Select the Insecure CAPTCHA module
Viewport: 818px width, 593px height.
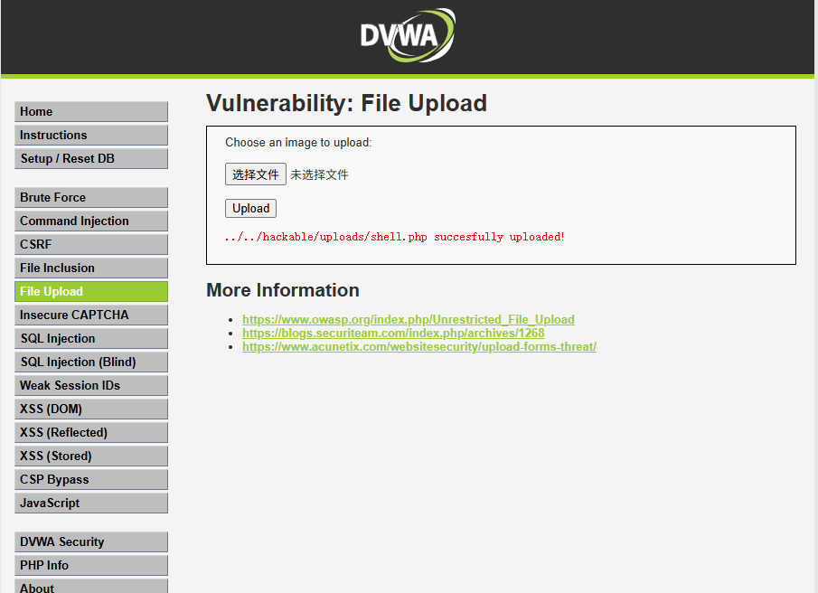click(x=90, y=315)
